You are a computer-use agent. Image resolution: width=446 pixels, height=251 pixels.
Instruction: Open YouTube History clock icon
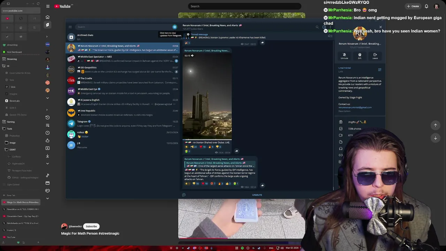tap(47, 117)
